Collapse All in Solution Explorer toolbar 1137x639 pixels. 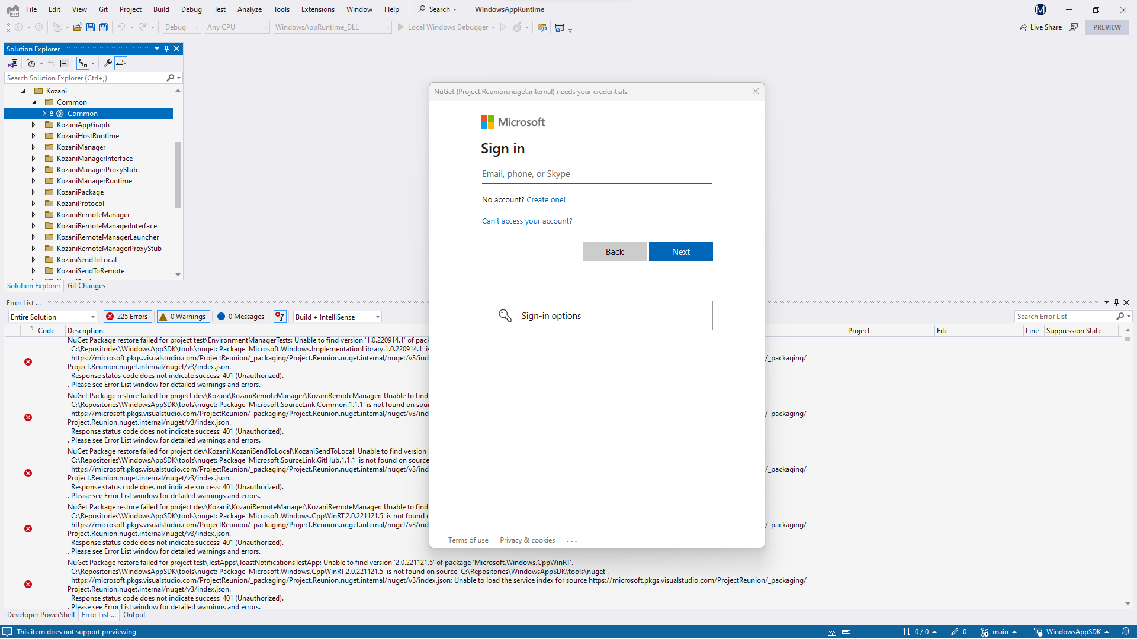click(65, 63)
